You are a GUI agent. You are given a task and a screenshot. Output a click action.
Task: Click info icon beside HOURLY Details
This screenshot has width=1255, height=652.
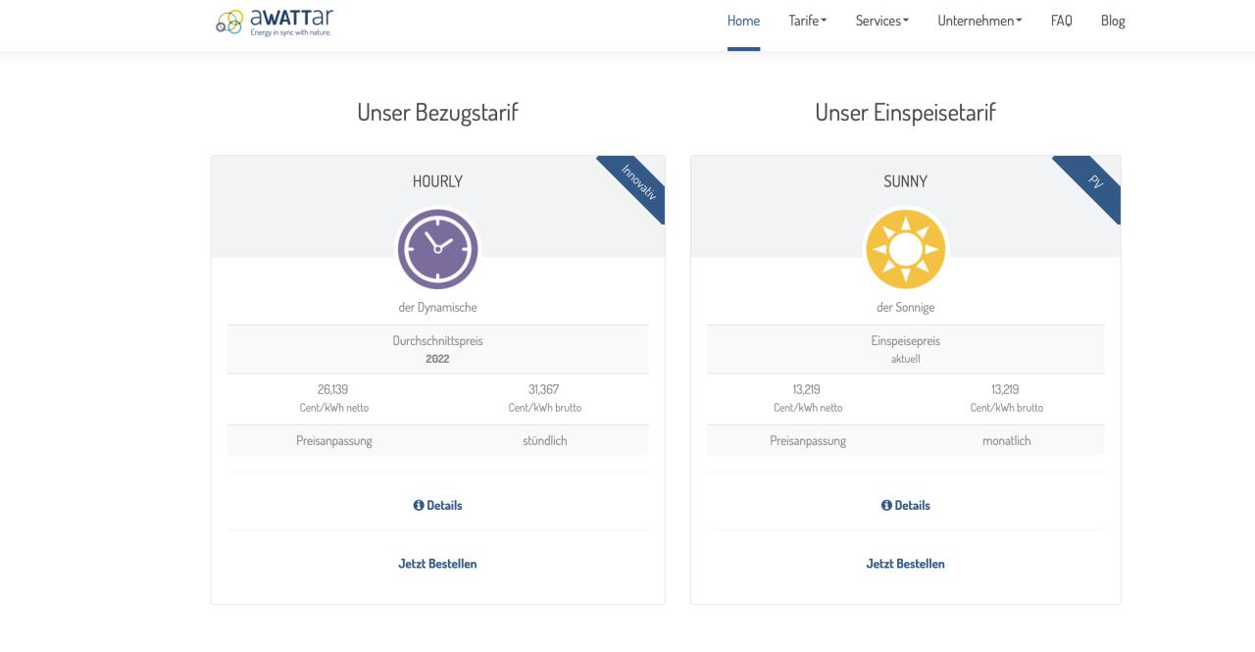(419, 505)
